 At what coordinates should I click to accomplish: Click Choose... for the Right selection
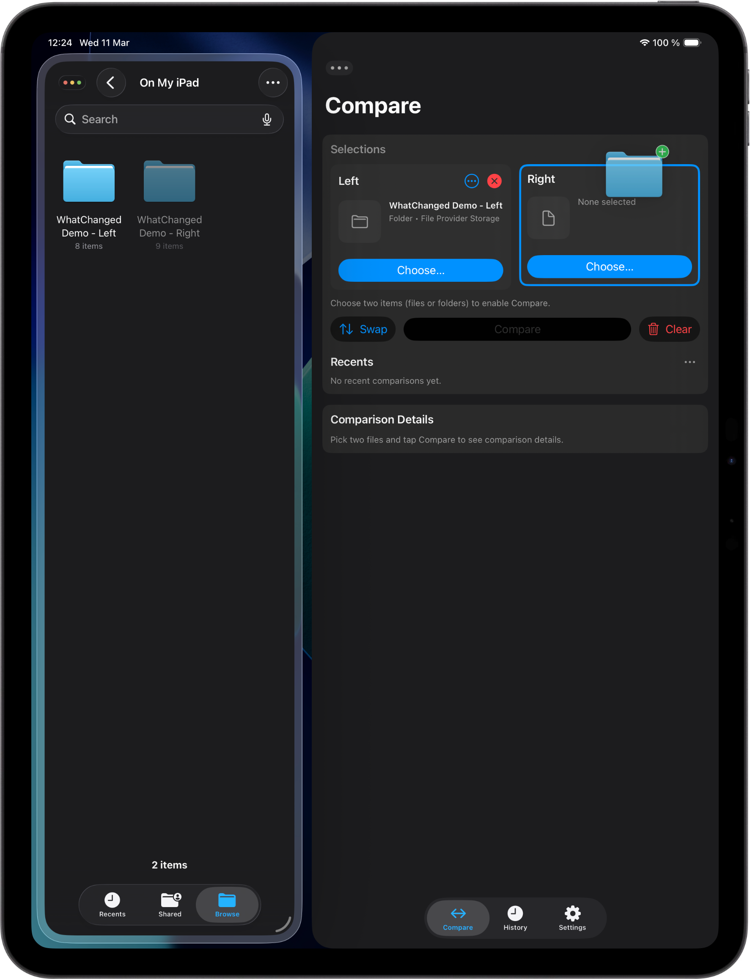609,267
